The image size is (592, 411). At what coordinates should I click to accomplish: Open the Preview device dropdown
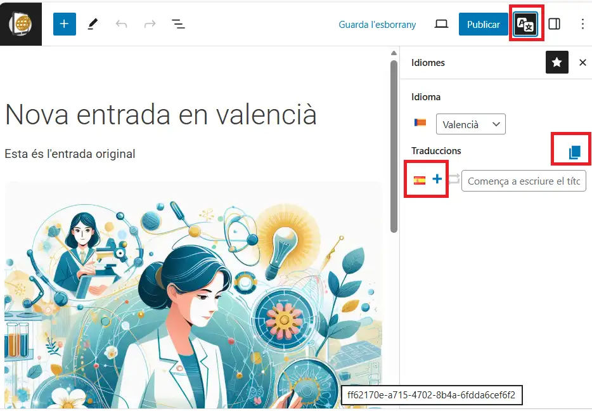441,24
